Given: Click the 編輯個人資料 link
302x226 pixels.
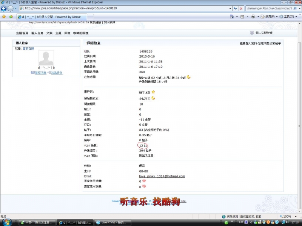Looking at the screenshot, I should pos(248,43).
